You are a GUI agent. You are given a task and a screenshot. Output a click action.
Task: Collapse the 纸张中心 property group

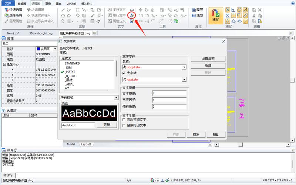click(4, 64)
